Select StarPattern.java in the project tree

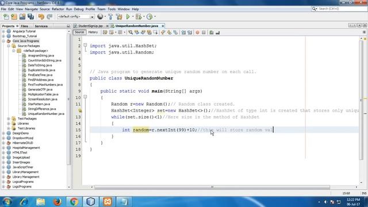coord(39,104)
